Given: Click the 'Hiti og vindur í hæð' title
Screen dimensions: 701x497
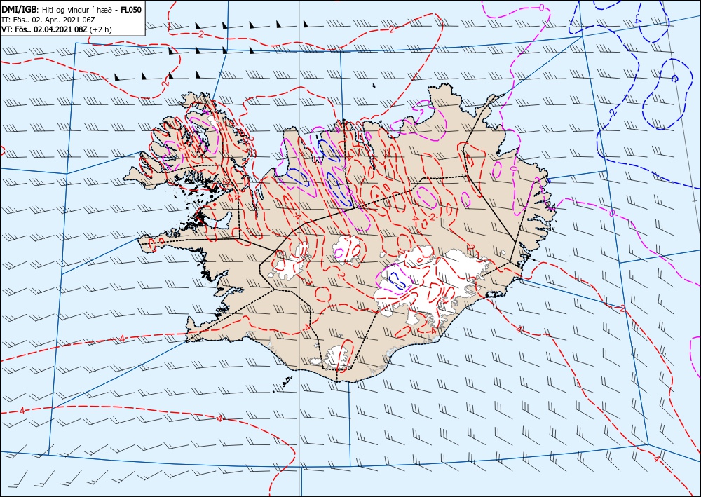Looking at the screenshot, I should point(76,10).
